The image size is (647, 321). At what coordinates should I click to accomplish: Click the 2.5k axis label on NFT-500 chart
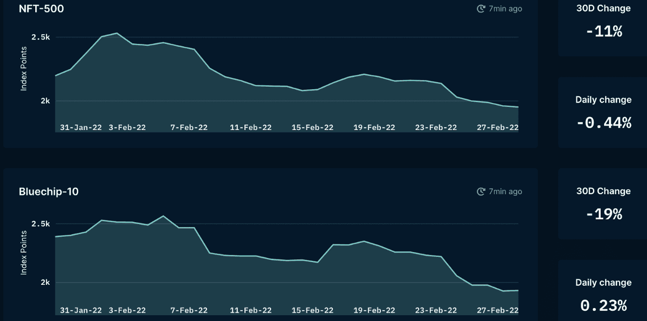click(x=41, y=38)
